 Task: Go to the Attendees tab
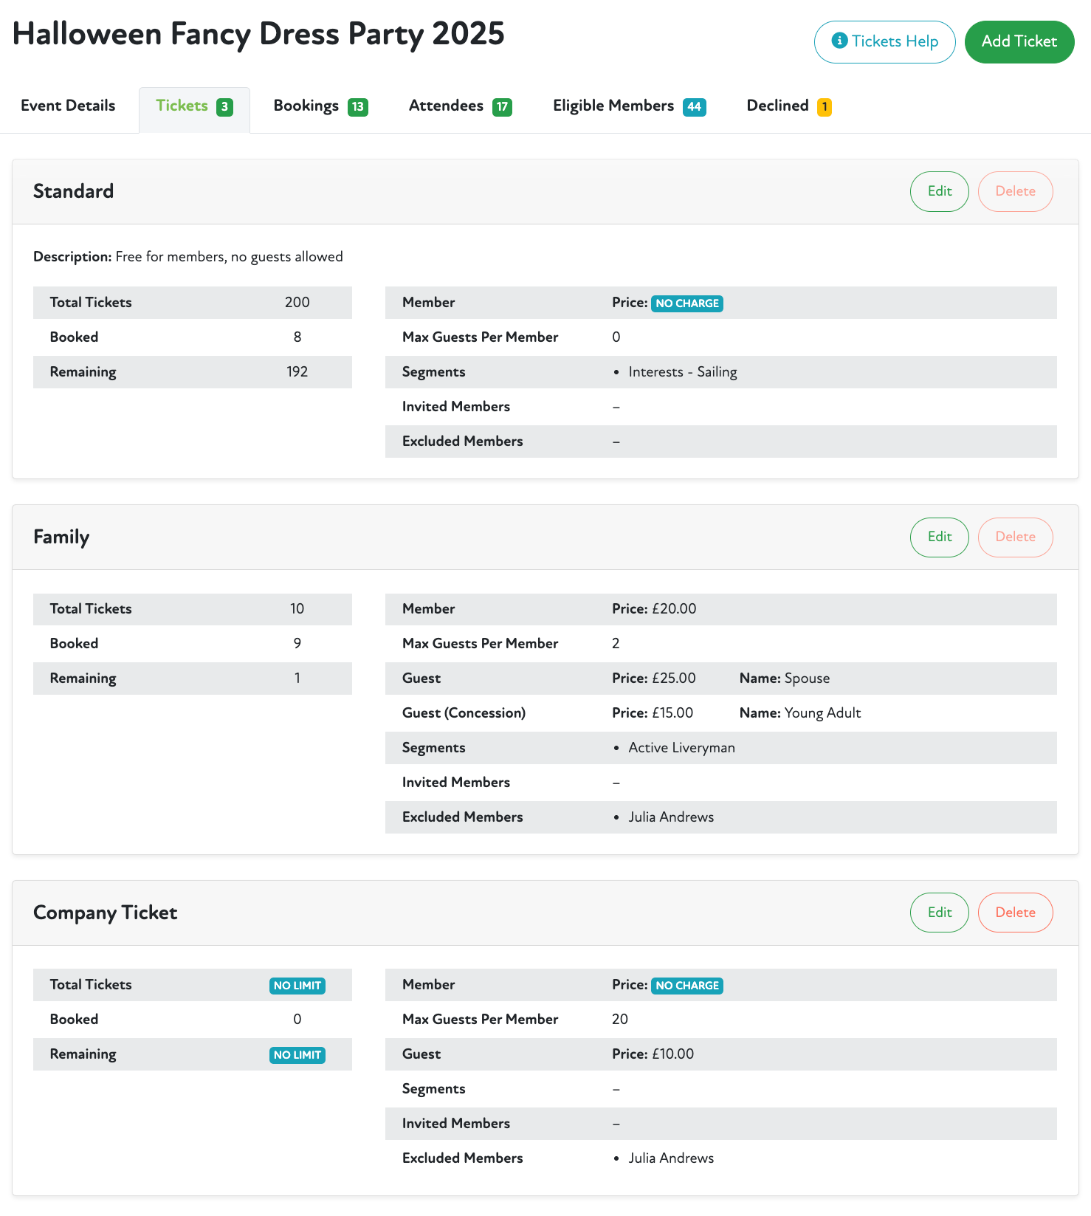coord(459,106)
